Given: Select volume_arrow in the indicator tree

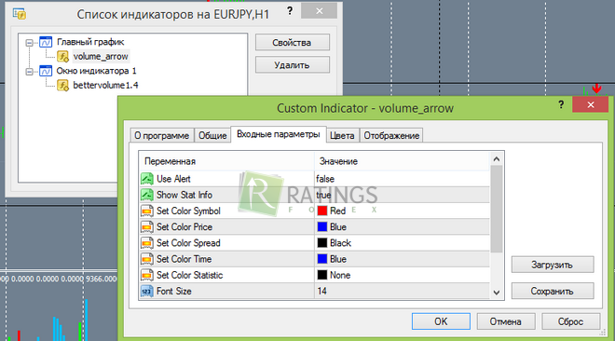Looking at the screenshot, I should 101,57.
